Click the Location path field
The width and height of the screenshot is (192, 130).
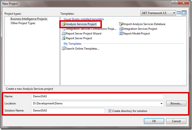(98, 103)
